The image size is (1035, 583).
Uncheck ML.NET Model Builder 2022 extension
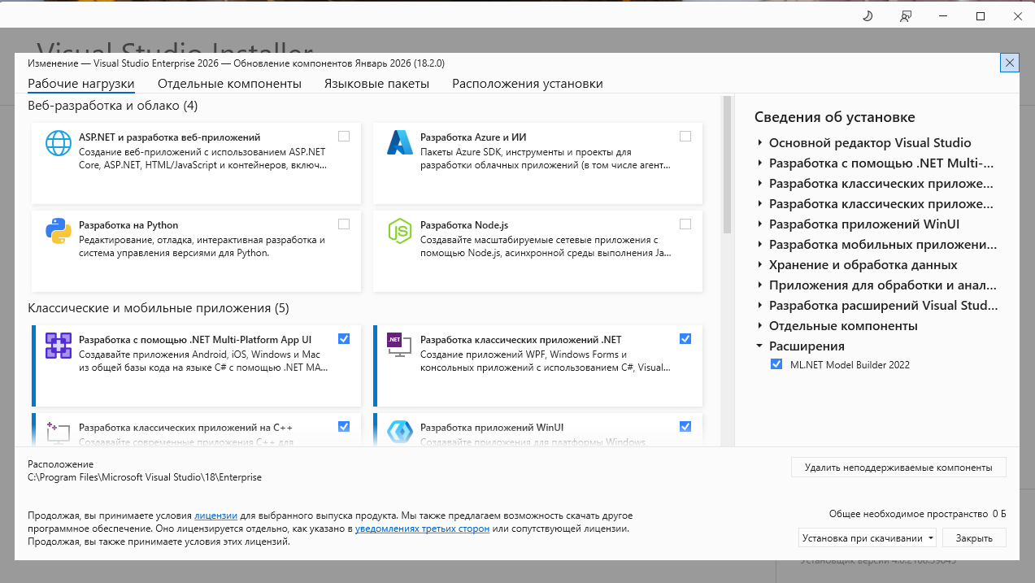[x=776, y=365]
